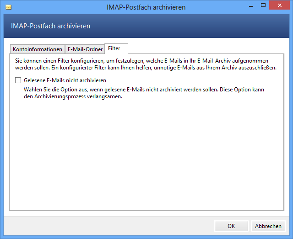Click the gray footer area left of OK
This screenshot has height=239, width=293.
(109, 226)
